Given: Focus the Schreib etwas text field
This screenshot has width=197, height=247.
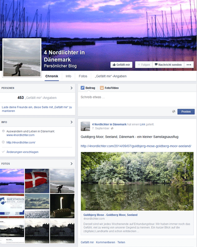Looking at the screenshot, I should [x=137, y=99].
